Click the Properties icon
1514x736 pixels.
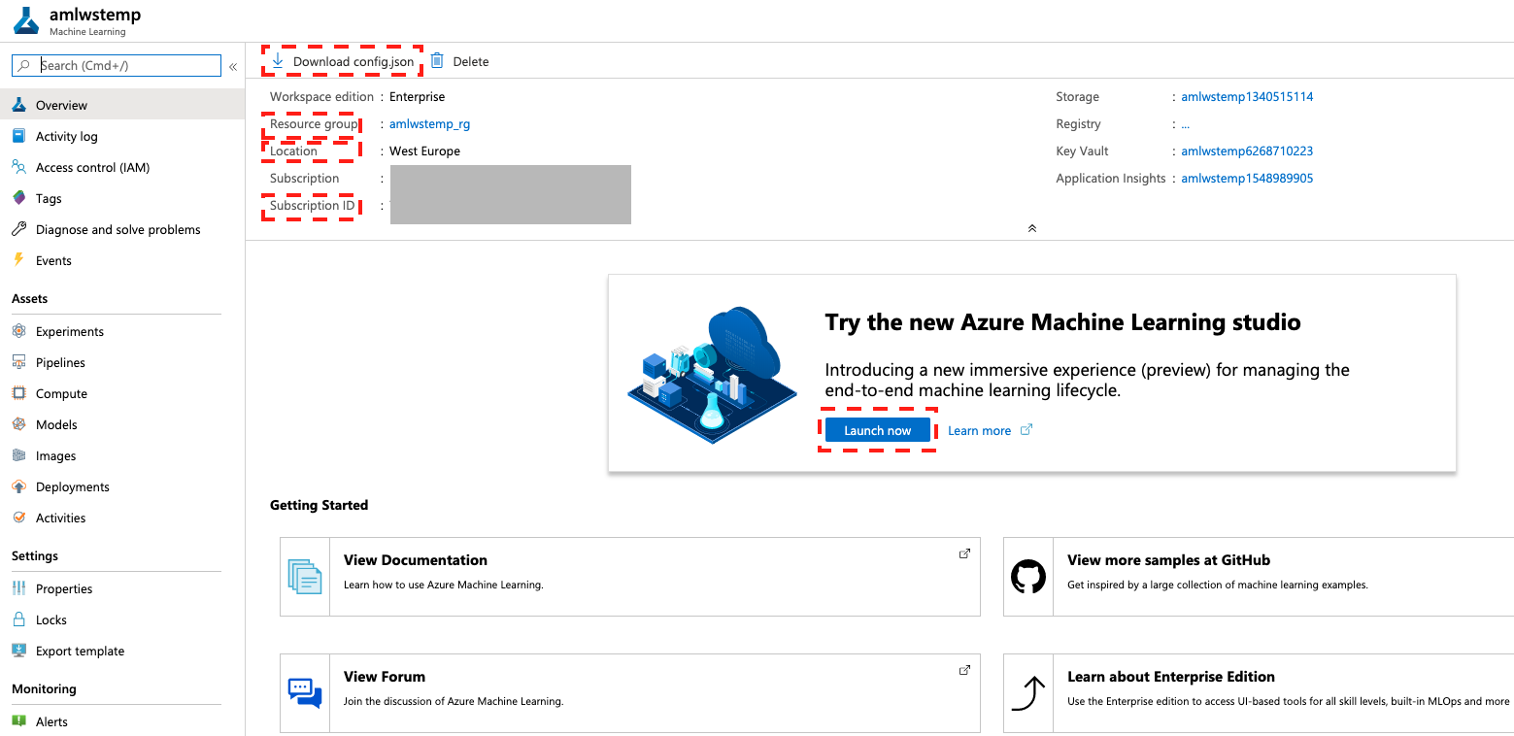pyautogui.click(x=18, y=588)
